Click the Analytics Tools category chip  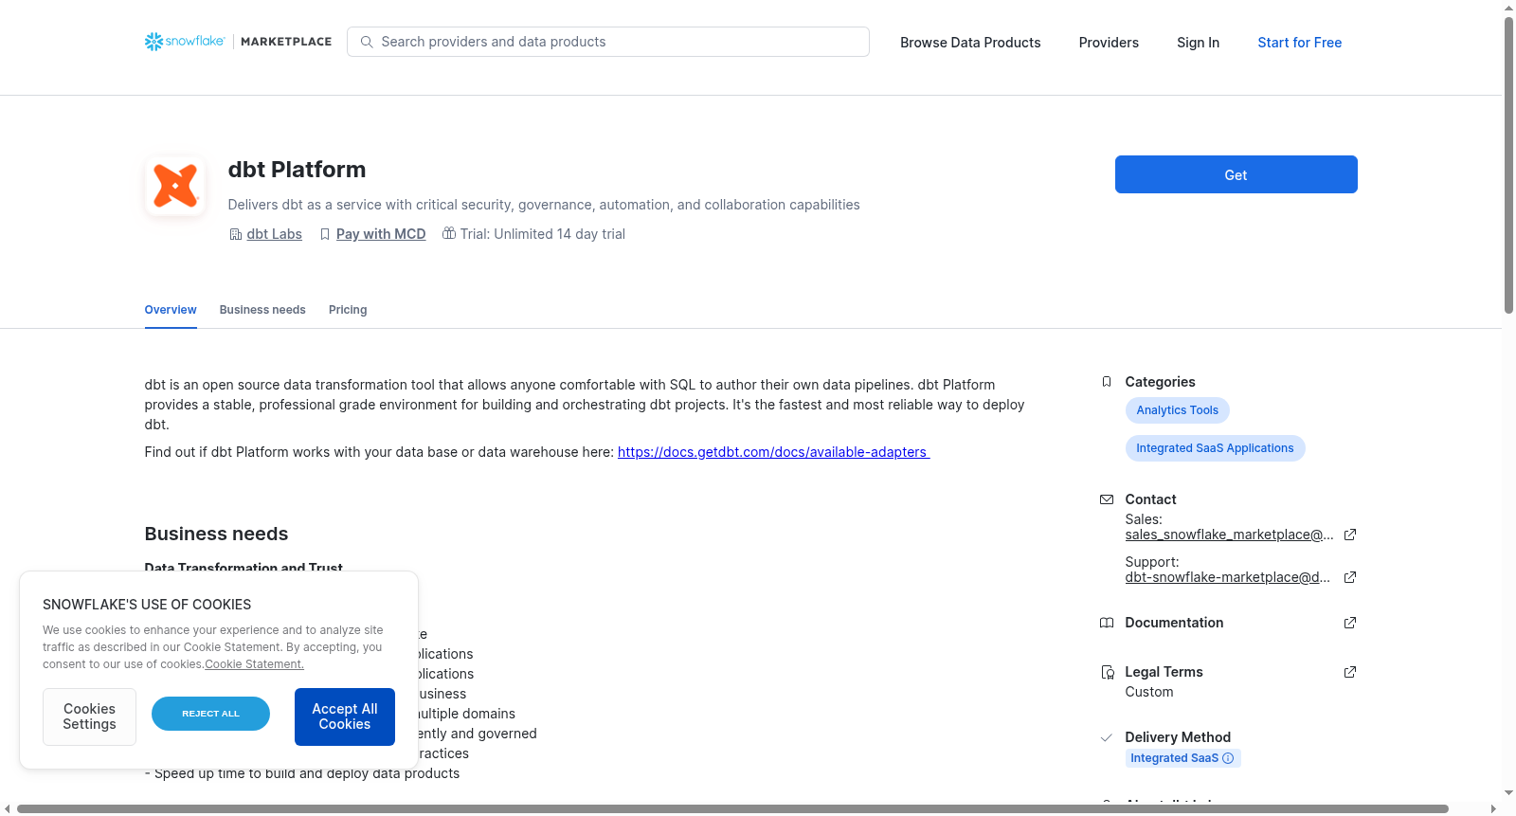click(1177, 410)
